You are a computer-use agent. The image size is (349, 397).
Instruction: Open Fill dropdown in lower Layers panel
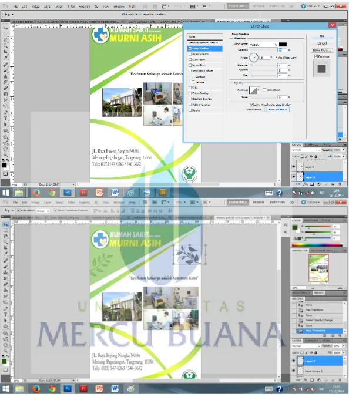(x=344, y=352)
